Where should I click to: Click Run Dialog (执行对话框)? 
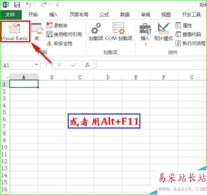[190, 43]
